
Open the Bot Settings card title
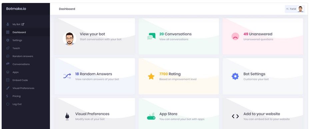tap(254, 74)
